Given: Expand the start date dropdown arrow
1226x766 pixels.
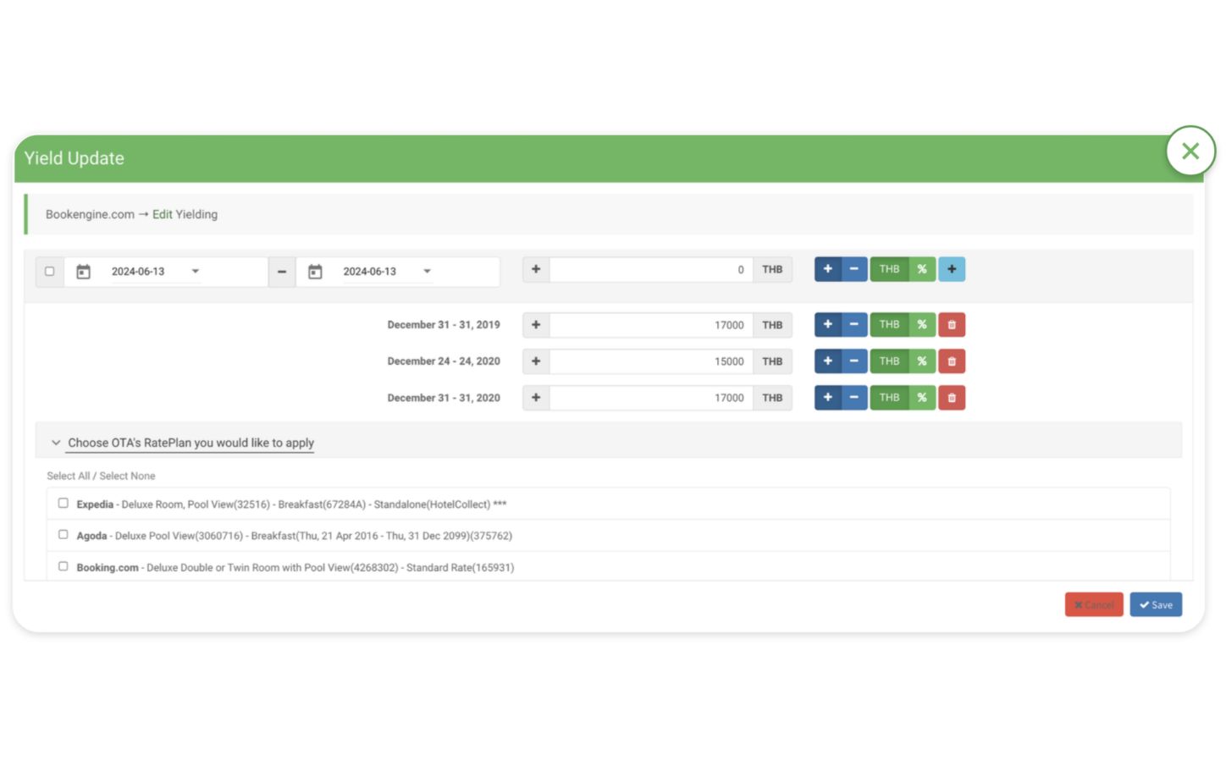Looking at the screenshot, I should tap(196, 272).
